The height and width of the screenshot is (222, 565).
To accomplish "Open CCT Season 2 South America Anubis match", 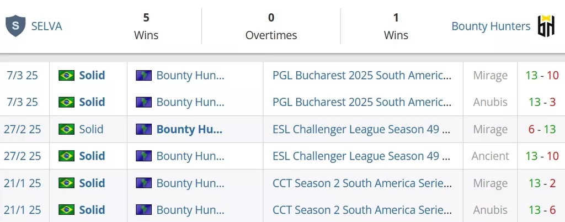I will tap(362, 210).
